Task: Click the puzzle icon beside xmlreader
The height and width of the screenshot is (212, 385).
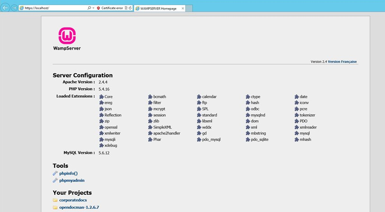Action: click(297, 127)
